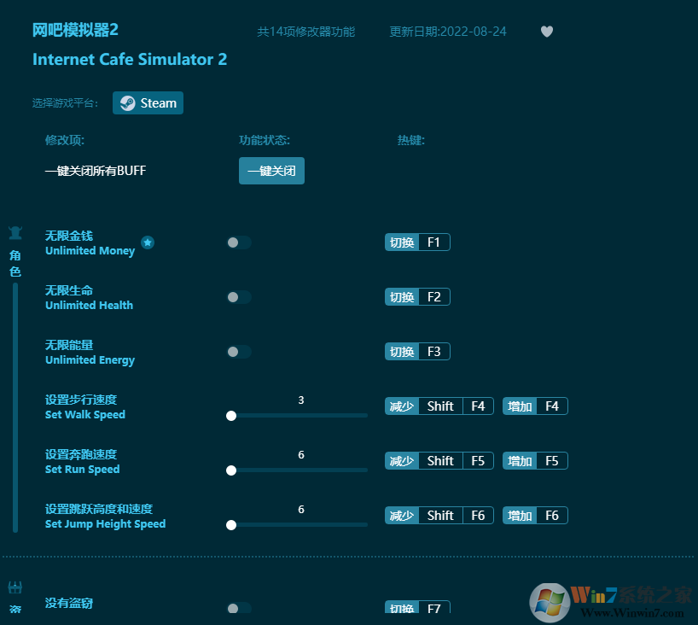698x625 pixels.
Task: Click the walk speed value 3
Action: [x=301, y=400]
